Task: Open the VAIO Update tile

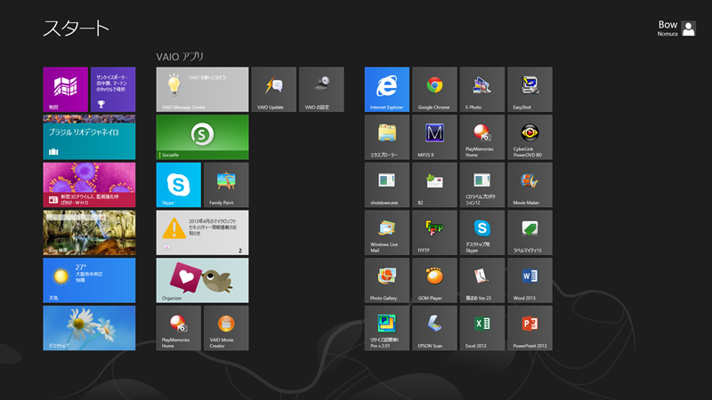Action: point(274,90)
